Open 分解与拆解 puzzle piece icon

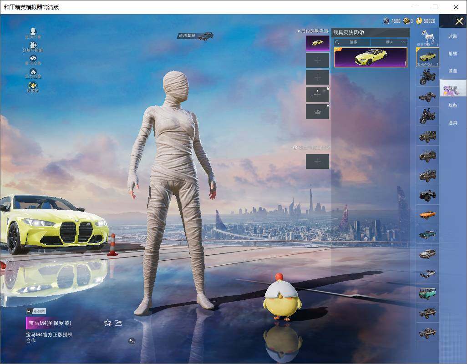(33, 47)
